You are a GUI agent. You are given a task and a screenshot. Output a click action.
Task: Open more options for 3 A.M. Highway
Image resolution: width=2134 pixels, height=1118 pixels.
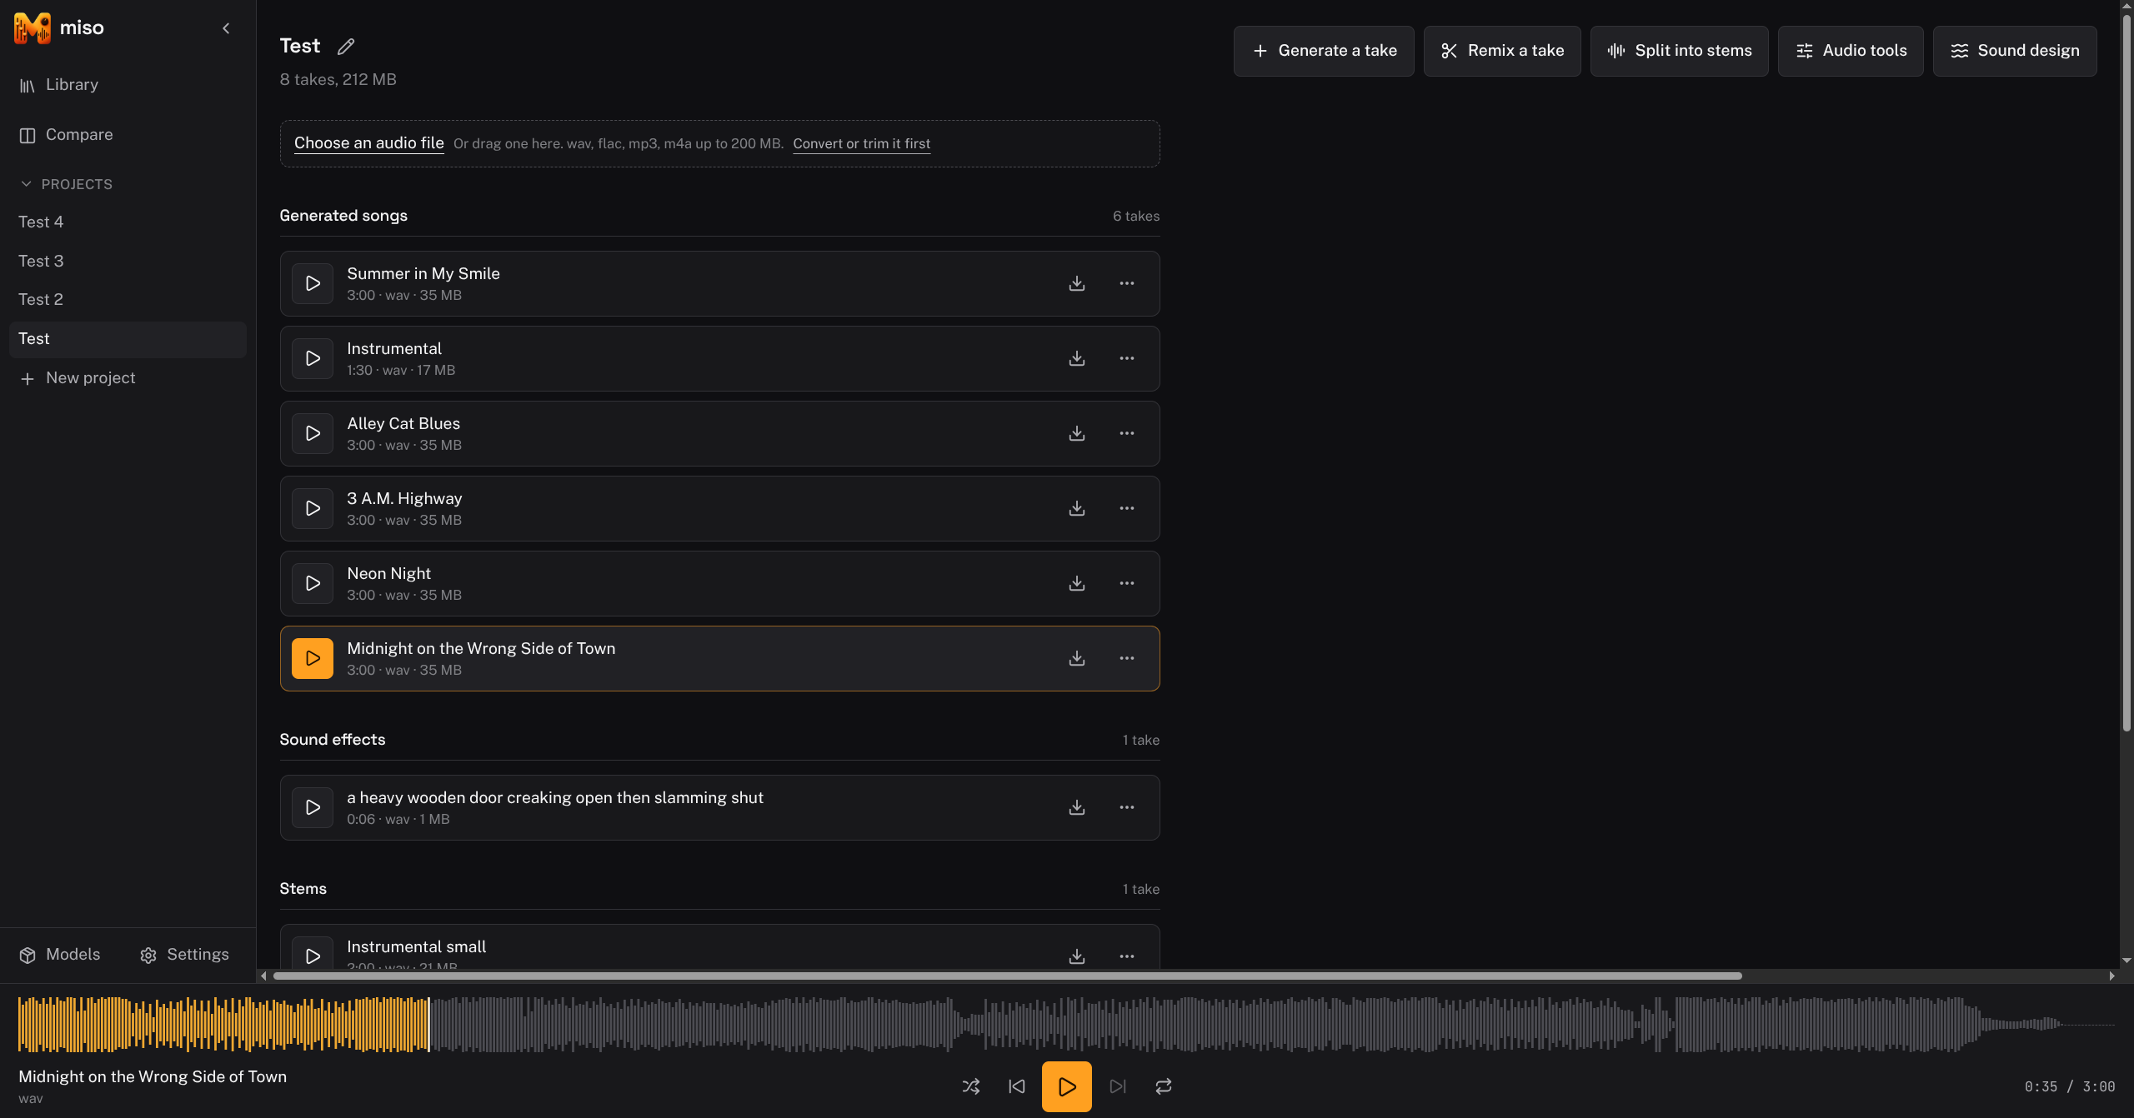click(1127, 509)
